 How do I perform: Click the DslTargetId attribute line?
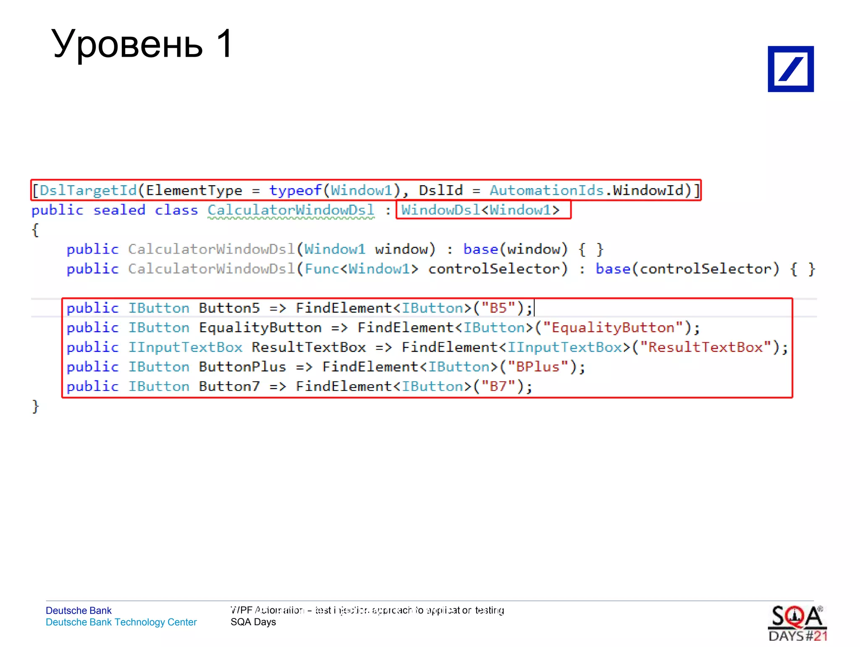(x=366, y=191)
